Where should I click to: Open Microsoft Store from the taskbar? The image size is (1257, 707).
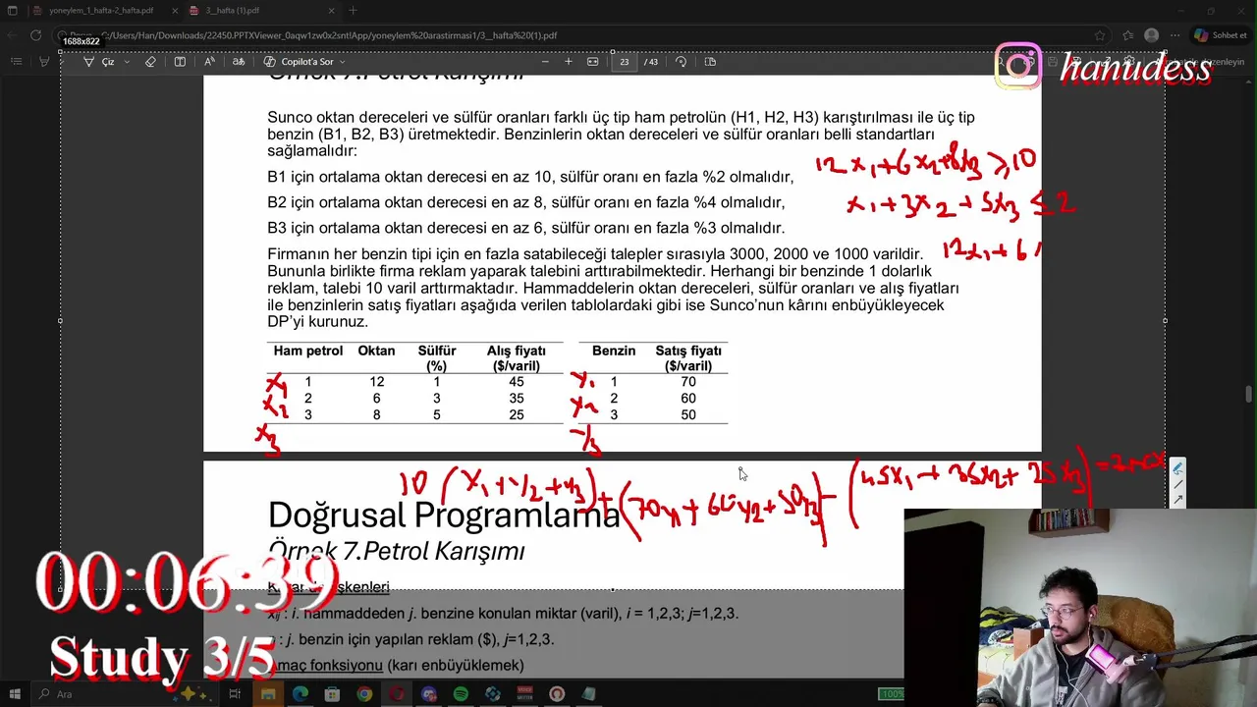coord(332,694)
